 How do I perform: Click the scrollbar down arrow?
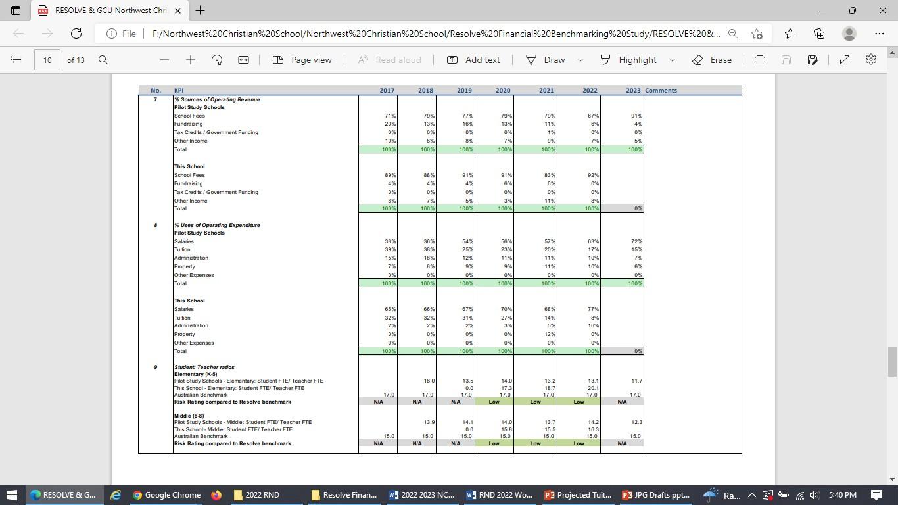pos(892,479)
